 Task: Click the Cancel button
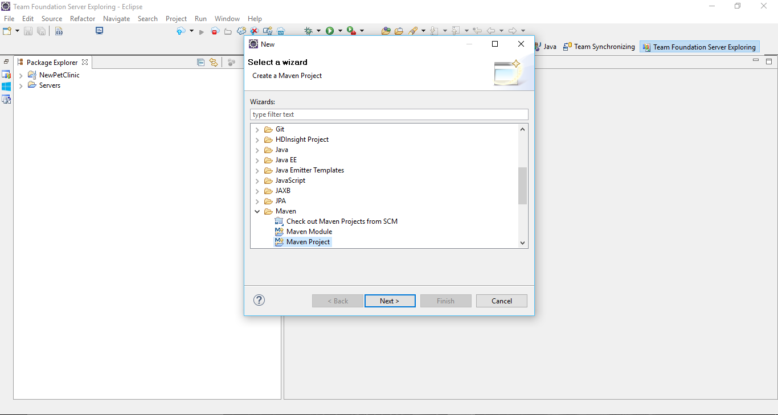click(502, 301)
